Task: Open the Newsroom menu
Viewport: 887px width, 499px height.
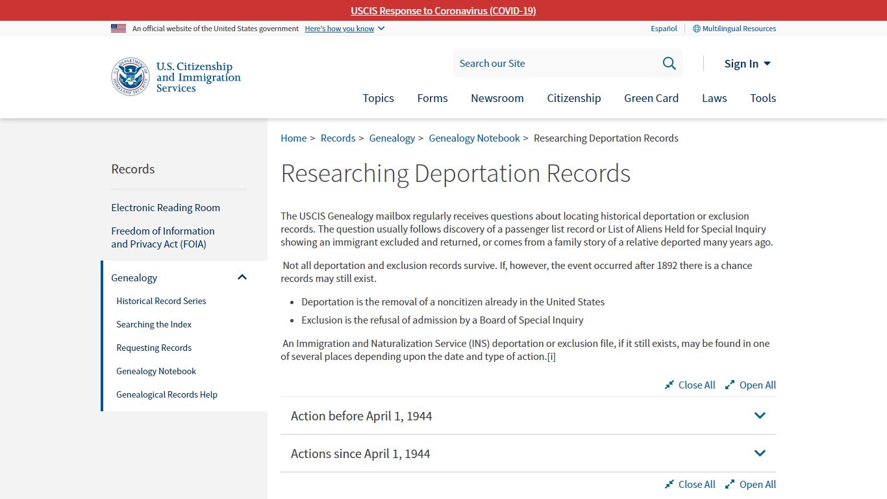Action: coord(497,98)
